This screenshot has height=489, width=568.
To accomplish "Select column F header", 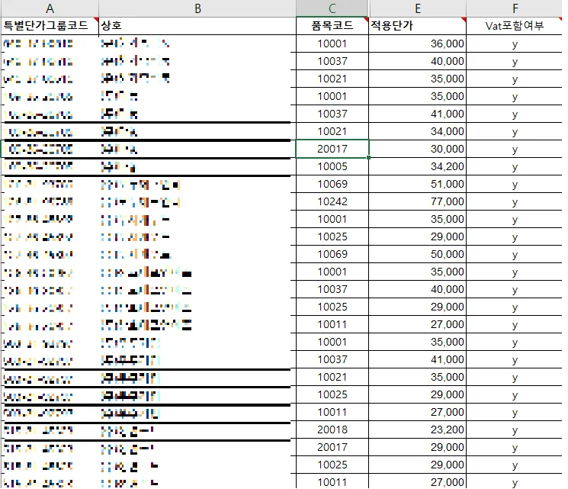I will tap(515, 8).
